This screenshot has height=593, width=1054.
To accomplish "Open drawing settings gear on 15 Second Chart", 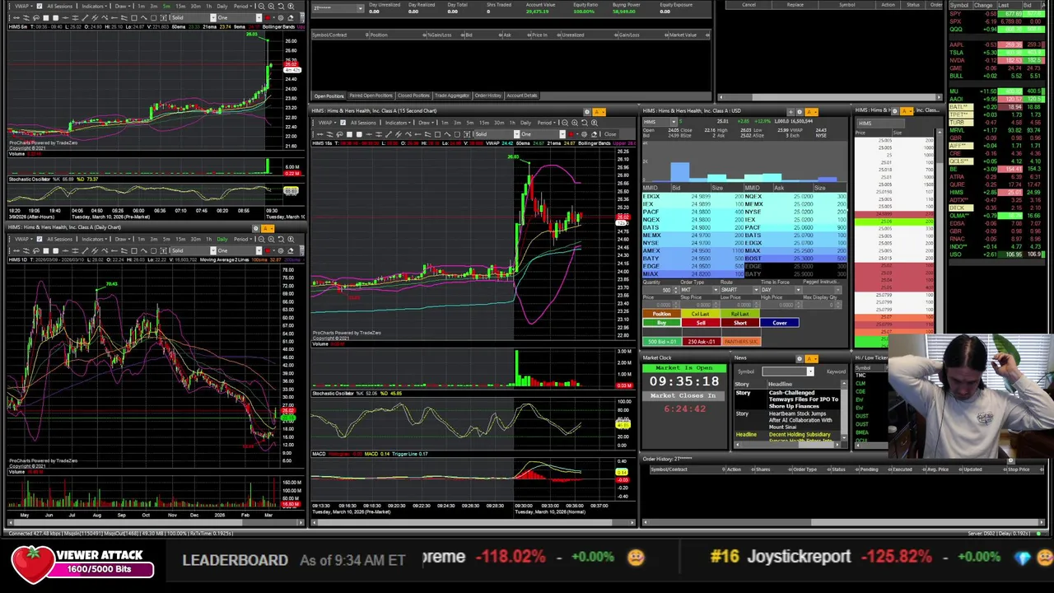I will [x=584, y=134].
